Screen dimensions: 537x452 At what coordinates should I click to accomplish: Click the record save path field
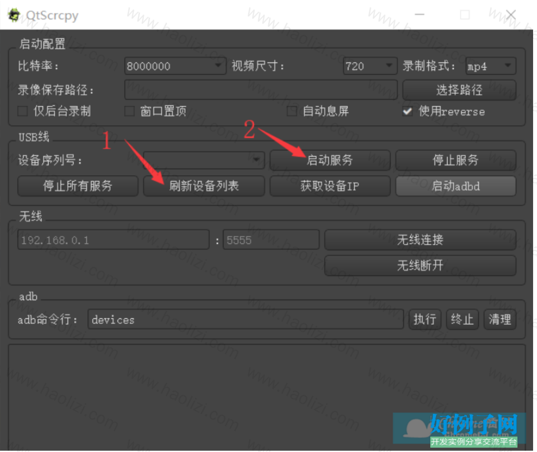pyautogui.click(x=261, y=90)
